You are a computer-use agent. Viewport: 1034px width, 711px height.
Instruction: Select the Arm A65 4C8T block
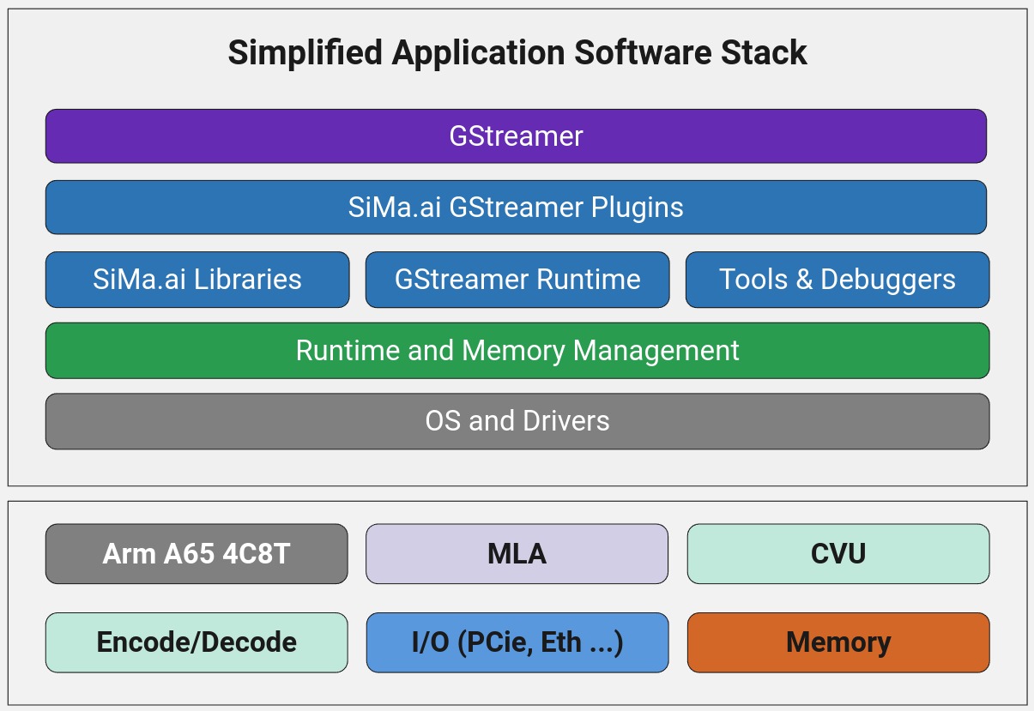point(197,553)
